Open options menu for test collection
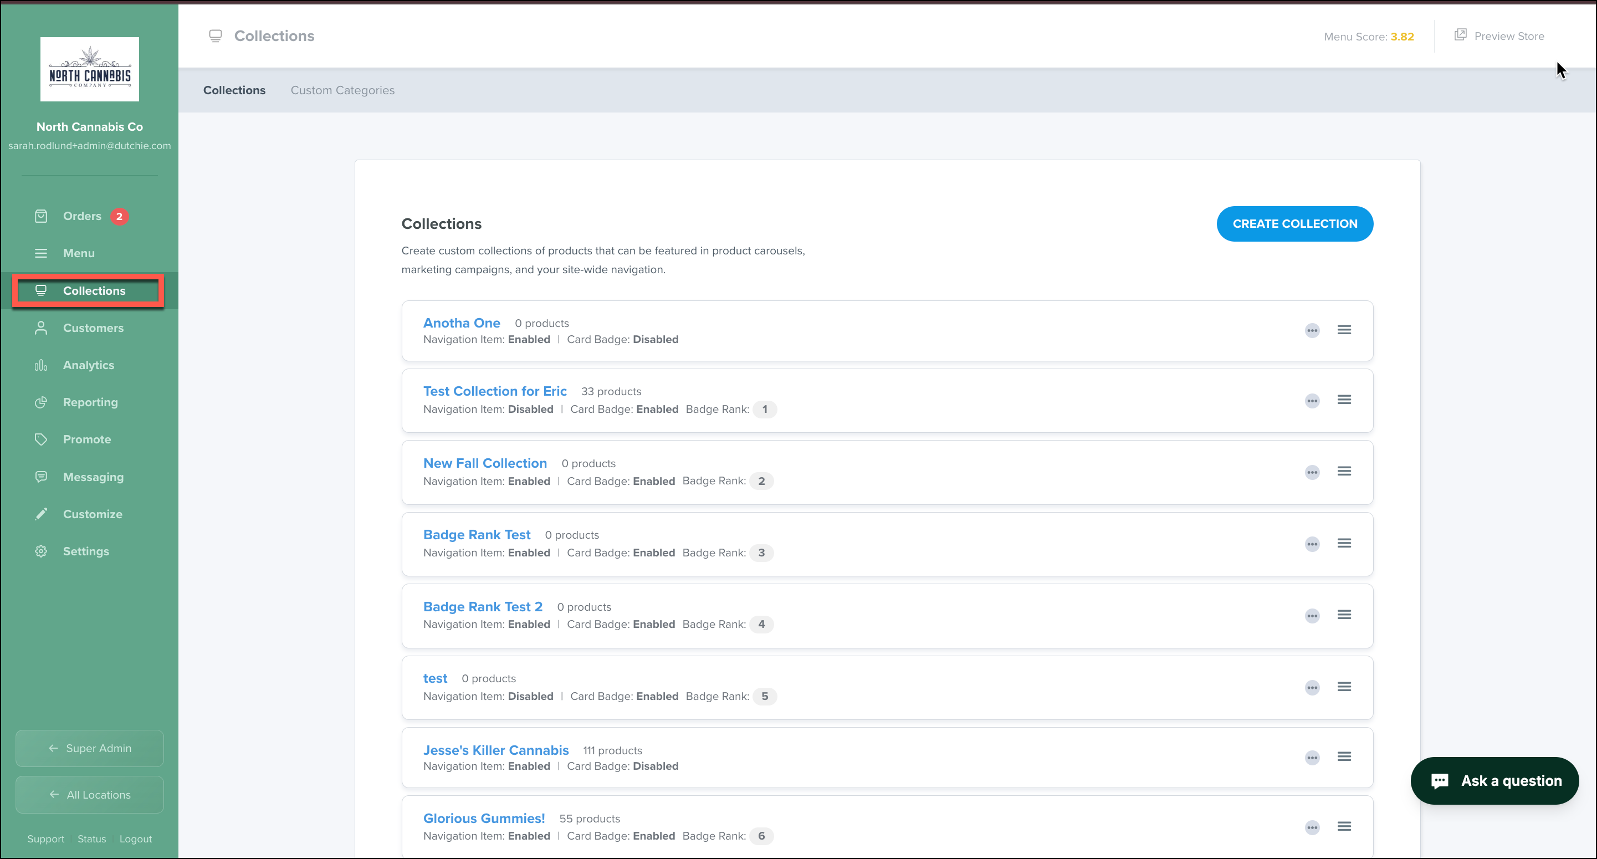Viewport: 1597px width, 859px height. coord(1312,688)
